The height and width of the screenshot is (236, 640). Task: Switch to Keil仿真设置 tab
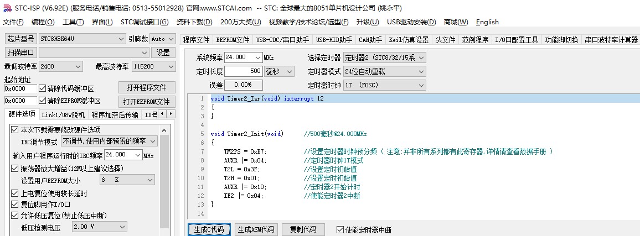[x=409, y=40]
